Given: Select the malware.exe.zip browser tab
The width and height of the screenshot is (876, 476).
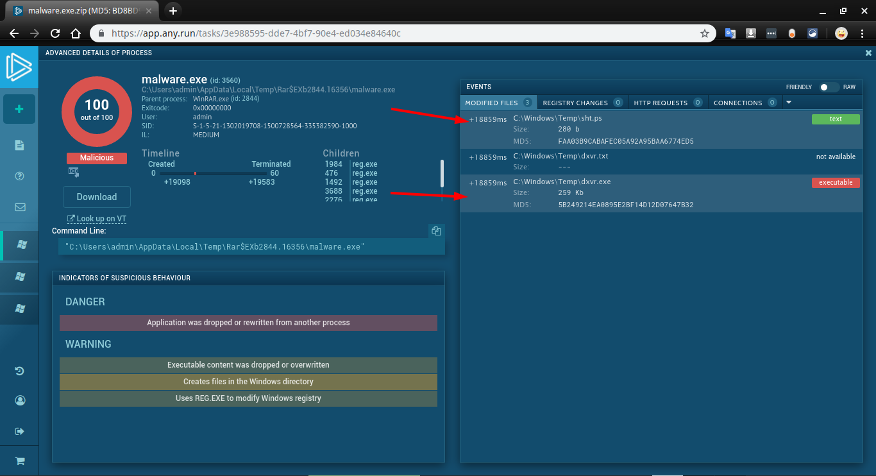Looking at the screenshot, I should (x=83, y=11).
